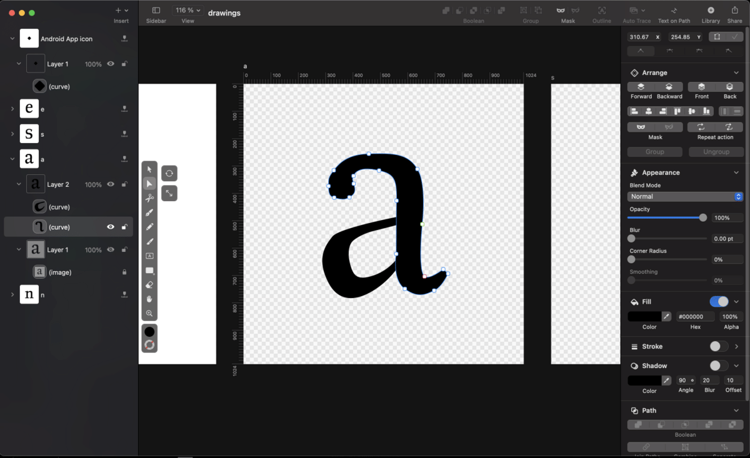Click the Share toolbar icon
Viewport: 750px width, 458px height.
[735, 11]
